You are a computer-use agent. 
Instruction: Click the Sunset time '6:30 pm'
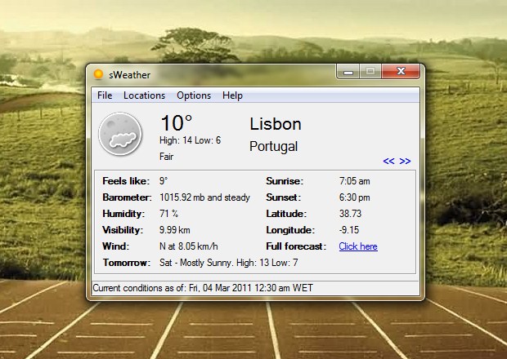pyautogui.click(x=354, y=197)
